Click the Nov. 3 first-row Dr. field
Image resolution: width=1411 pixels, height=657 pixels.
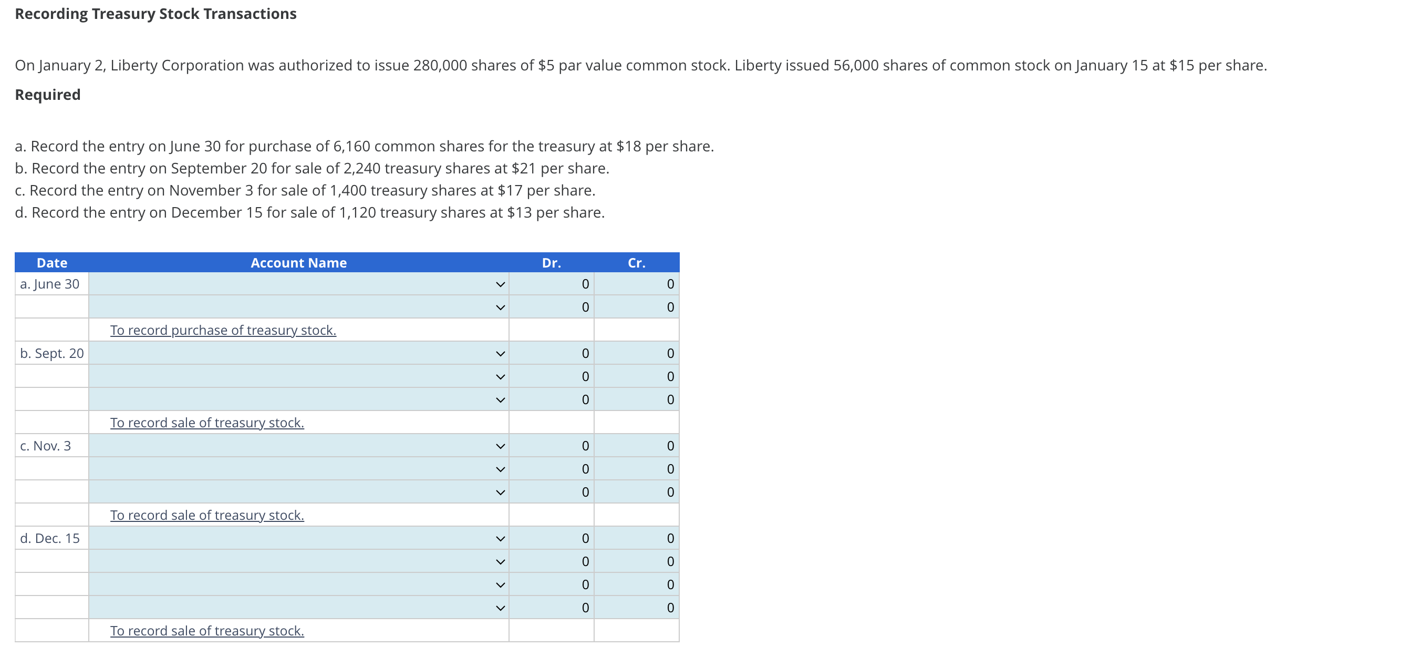point(552,446)
